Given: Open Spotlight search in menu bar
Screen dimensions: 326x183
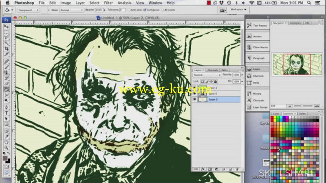Looking at the screenshot, I should click(309, 3).
